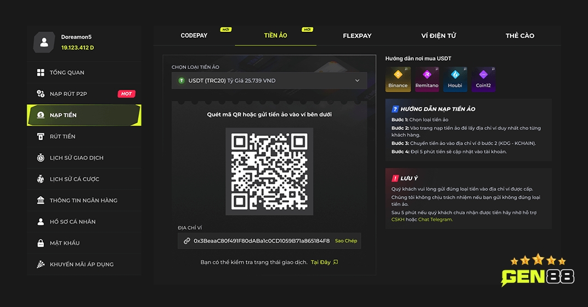Open Tổng Quan grid icon
This screenshot has width=588, height=307.
pyautogui.click(x=41, y=72)
